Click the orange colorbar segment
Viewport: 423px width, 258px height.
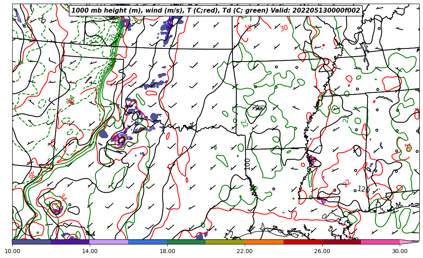[264, 242]
